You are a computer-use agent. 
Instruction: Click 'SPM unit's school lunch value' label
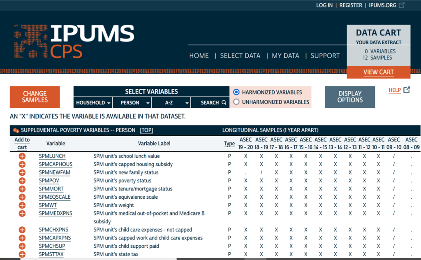[x=127, y=156]
